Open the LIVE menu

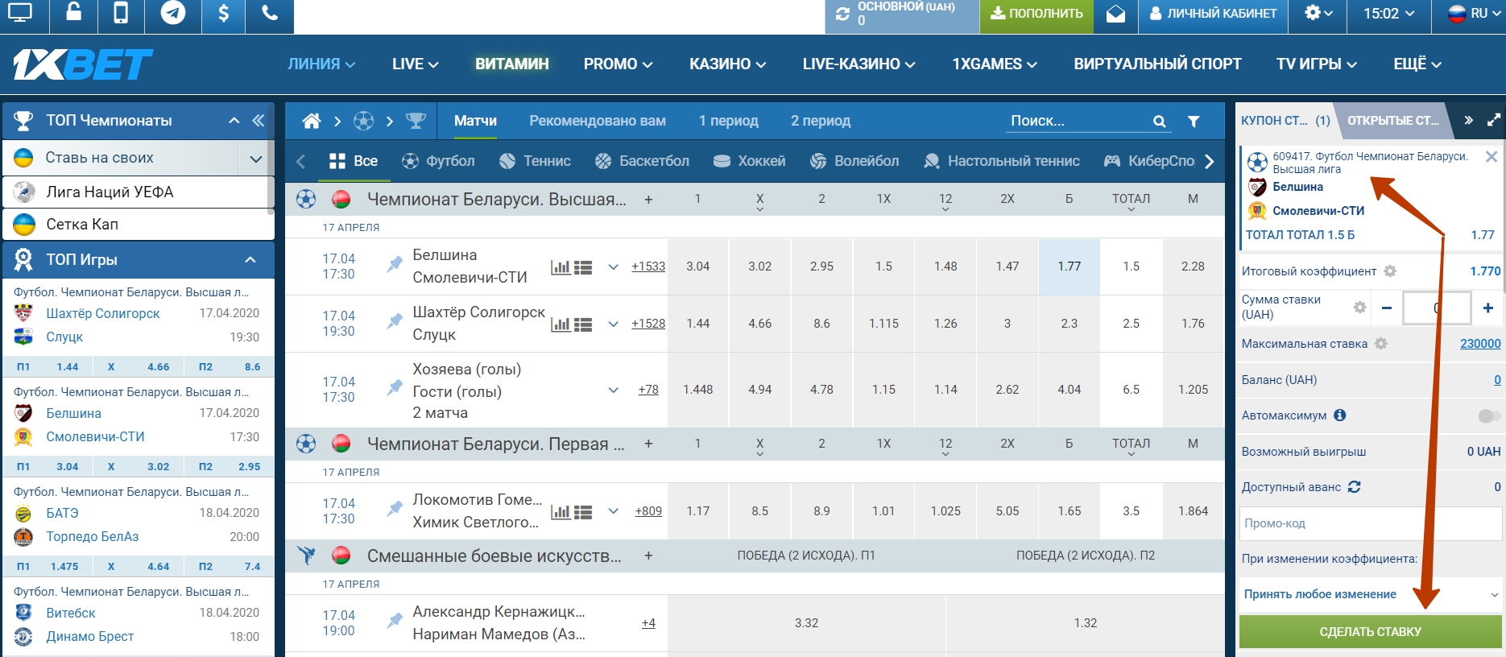click(415, 64)
